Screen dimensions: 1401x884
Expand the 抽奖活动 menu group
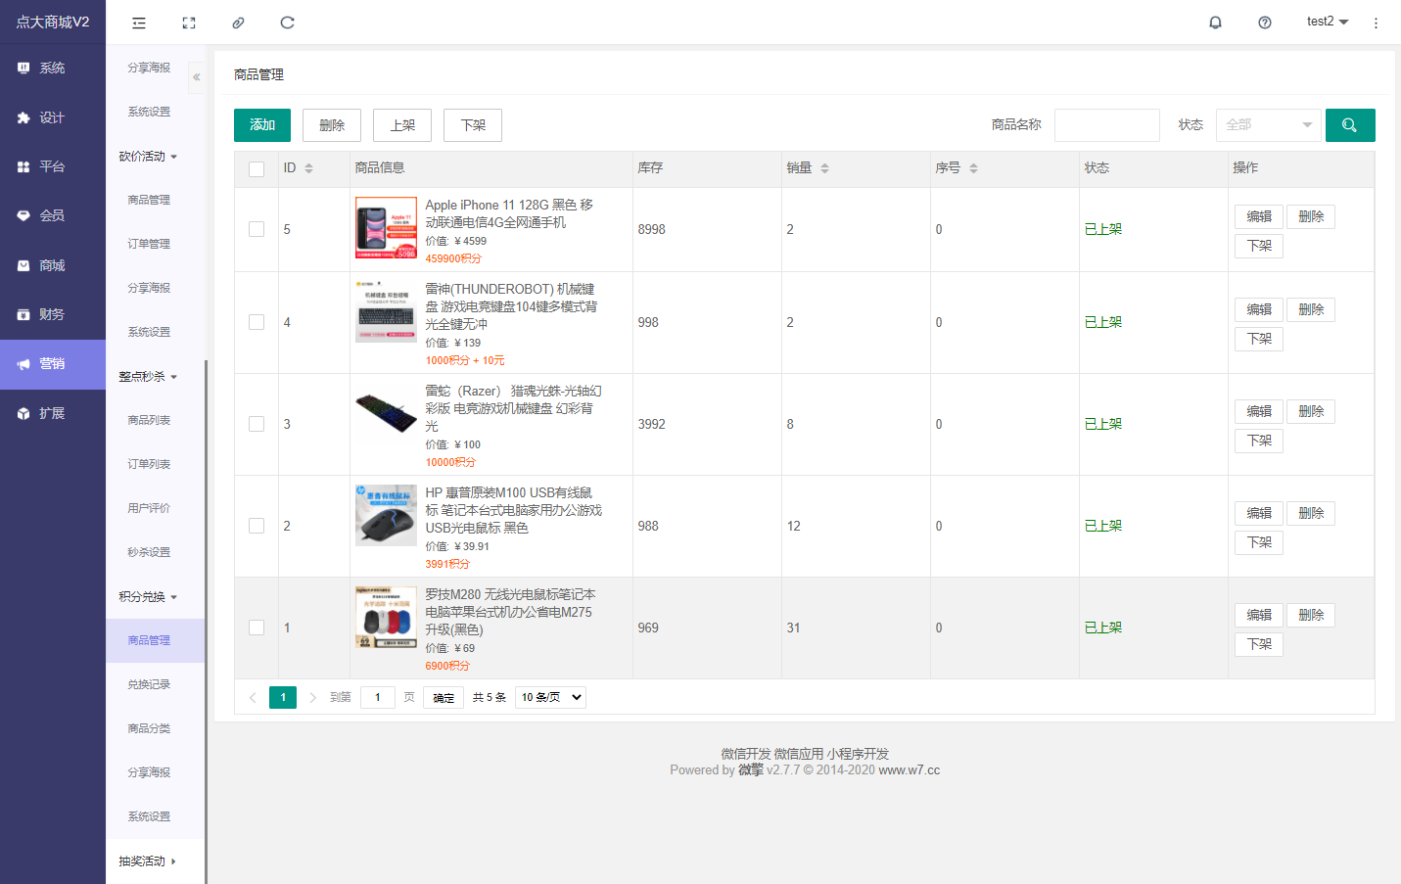(149, 861)
